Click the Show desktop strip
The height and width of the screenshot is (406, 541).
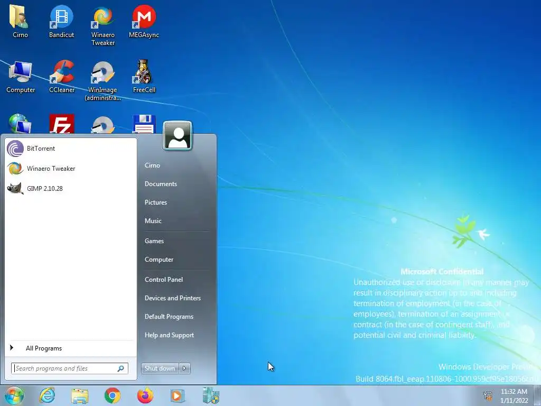pos(537,395)
